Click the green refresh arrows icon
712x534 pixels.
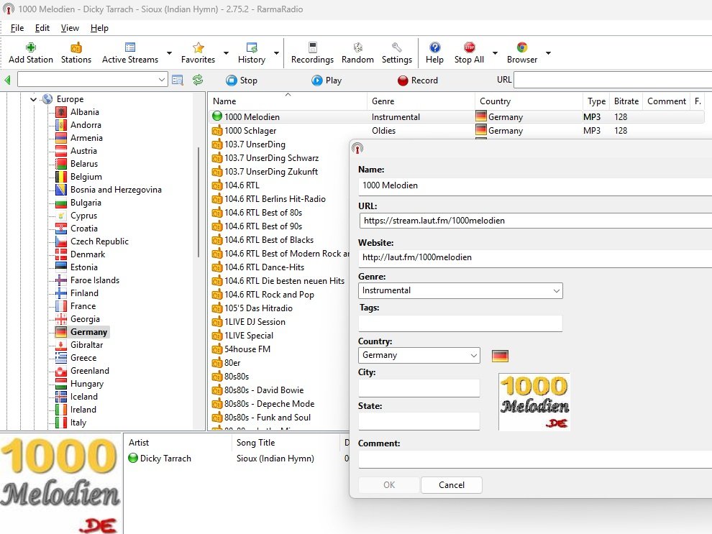(x=198, y=80)
